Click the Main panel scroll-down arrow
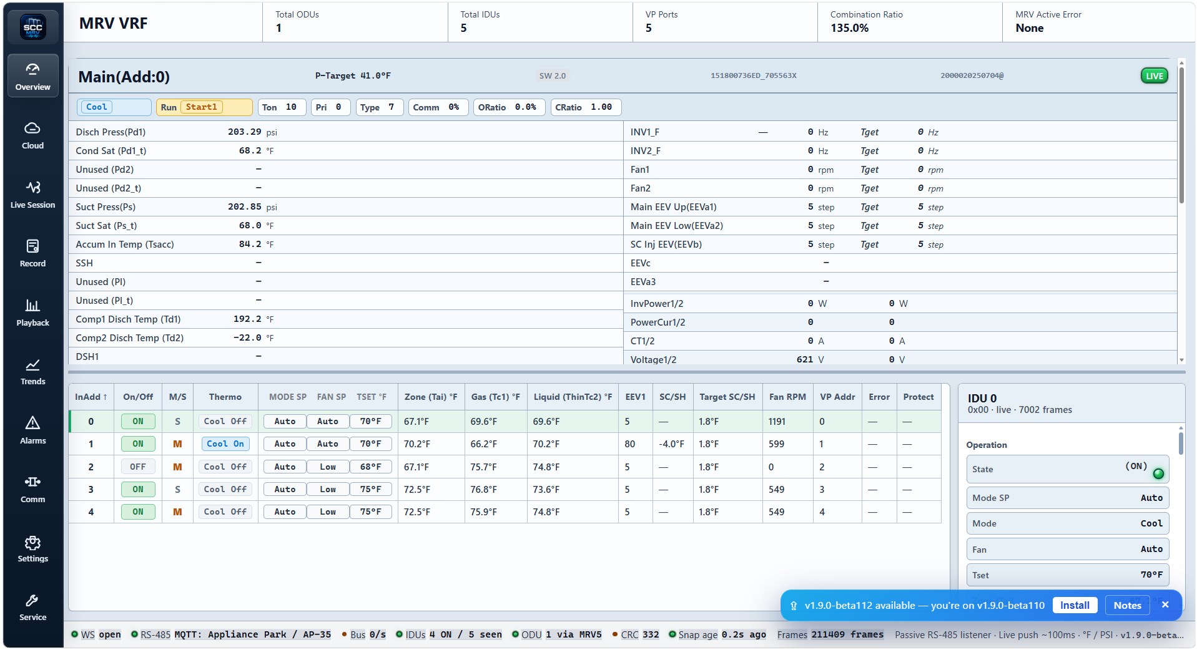The image size is (1197, 650). click(1181, 360)
